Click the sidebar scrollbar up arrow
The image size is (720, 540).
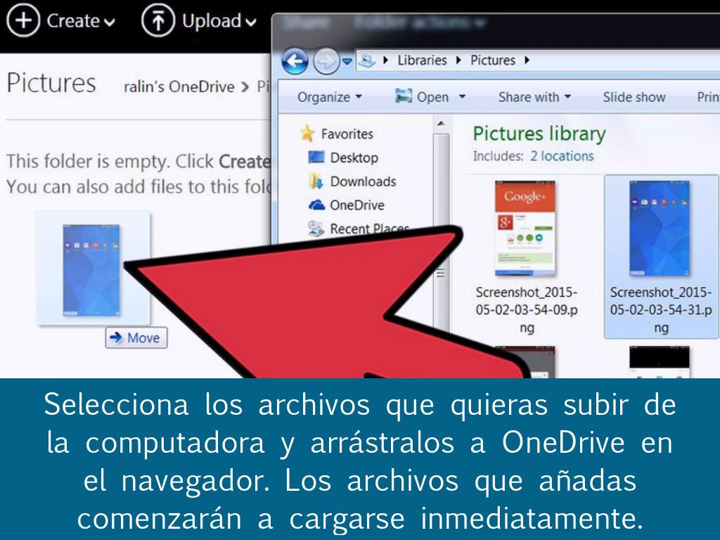tap(441, 124)
